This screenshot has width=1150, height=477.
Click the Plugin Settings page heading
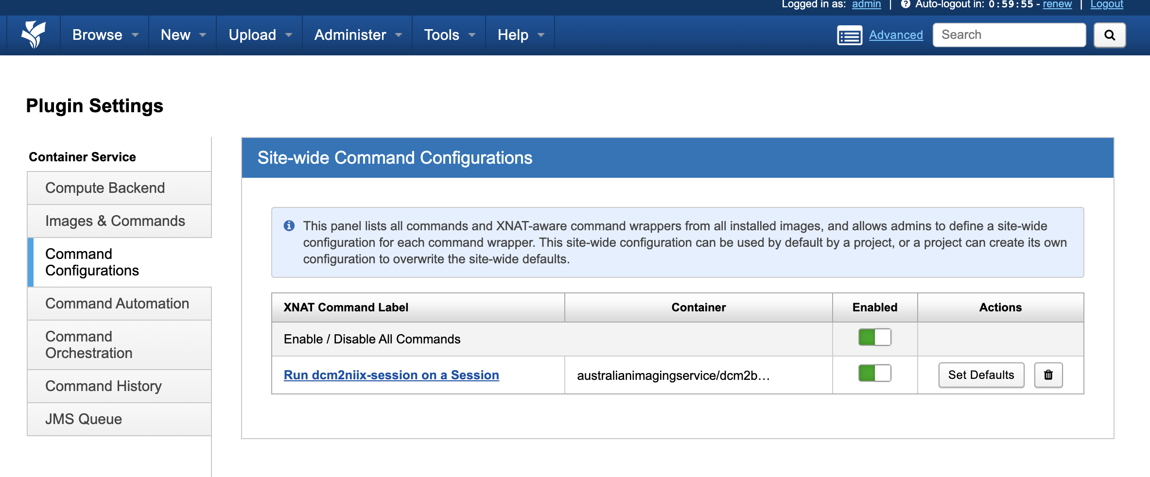(x=94, y=106)
